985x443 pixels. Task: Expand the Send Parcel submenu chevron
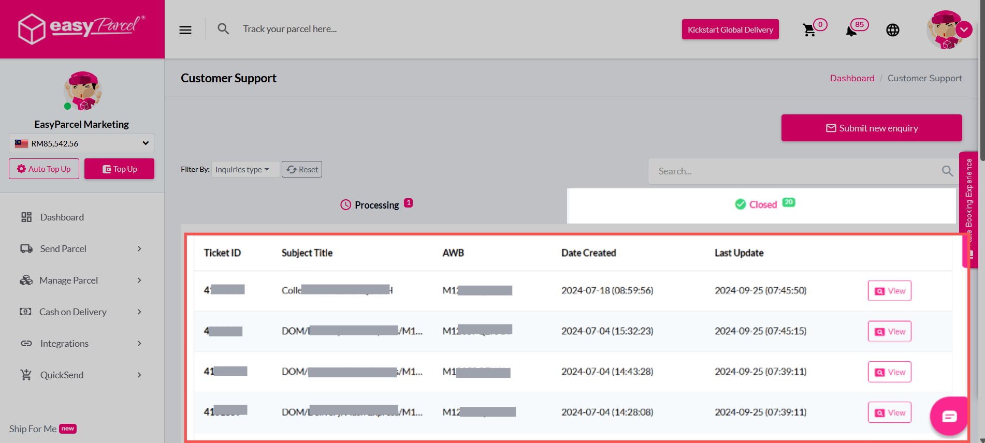point(139,249)
